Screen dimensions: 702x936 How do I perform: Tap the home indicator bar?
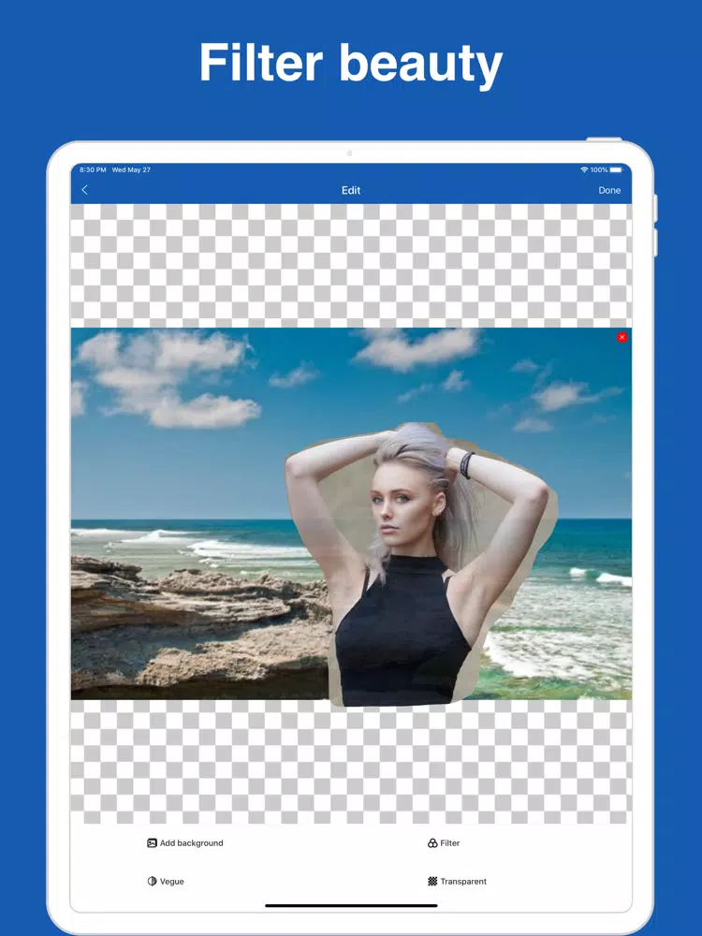pos(351,905)
